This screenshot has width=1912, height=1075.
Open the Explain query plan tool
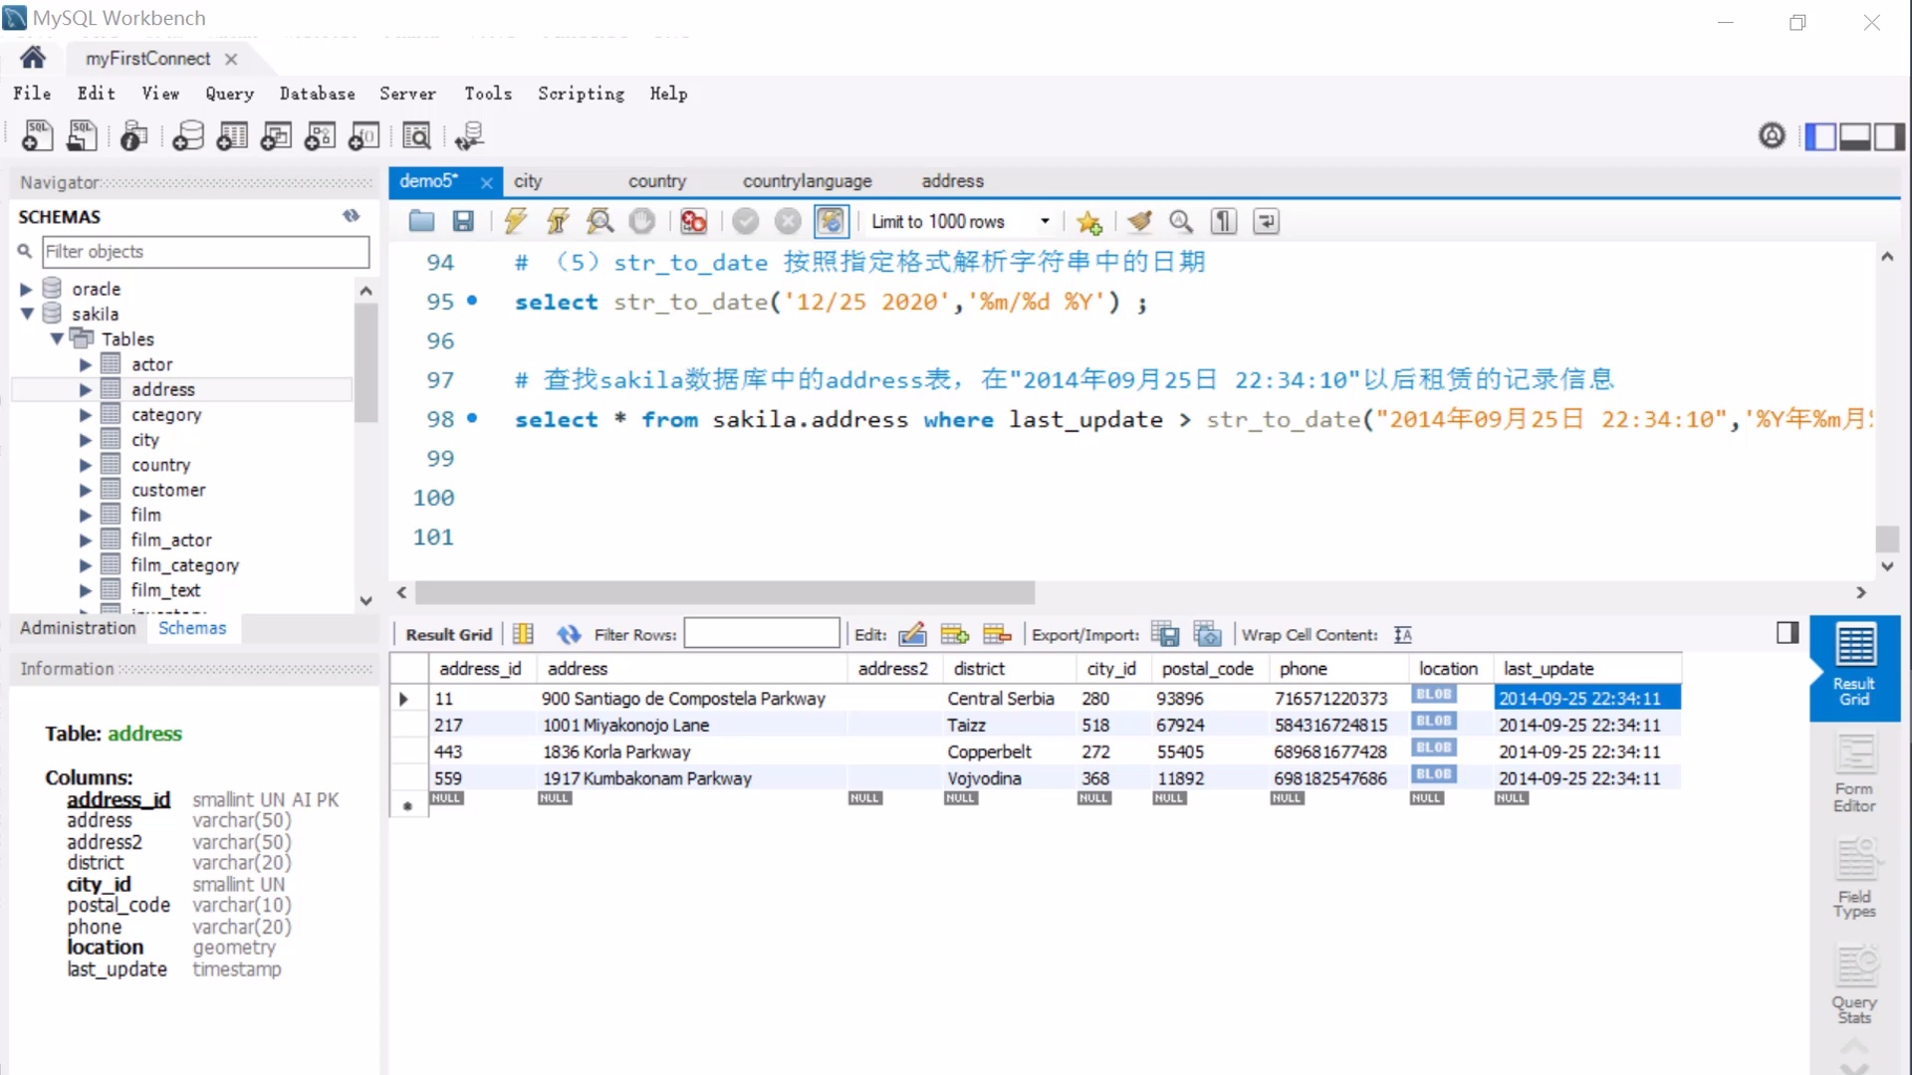point(598,221)
